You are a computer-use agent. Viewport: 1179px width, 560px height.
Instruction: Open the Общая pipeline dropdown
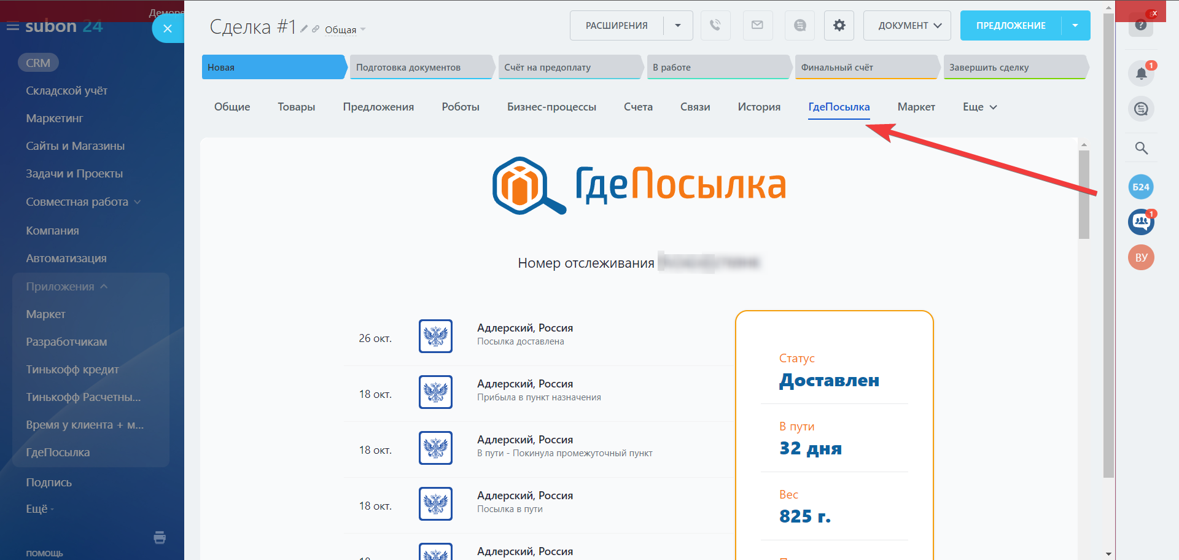pos(345,29)
